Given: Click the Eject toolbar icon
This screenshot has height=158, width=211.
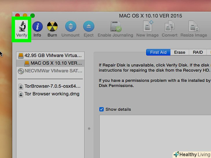Looking at the screenshot, I should coord(89,26).
